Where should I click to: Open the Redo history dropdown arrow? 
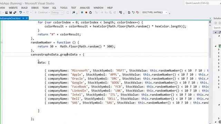pos(31,12)
